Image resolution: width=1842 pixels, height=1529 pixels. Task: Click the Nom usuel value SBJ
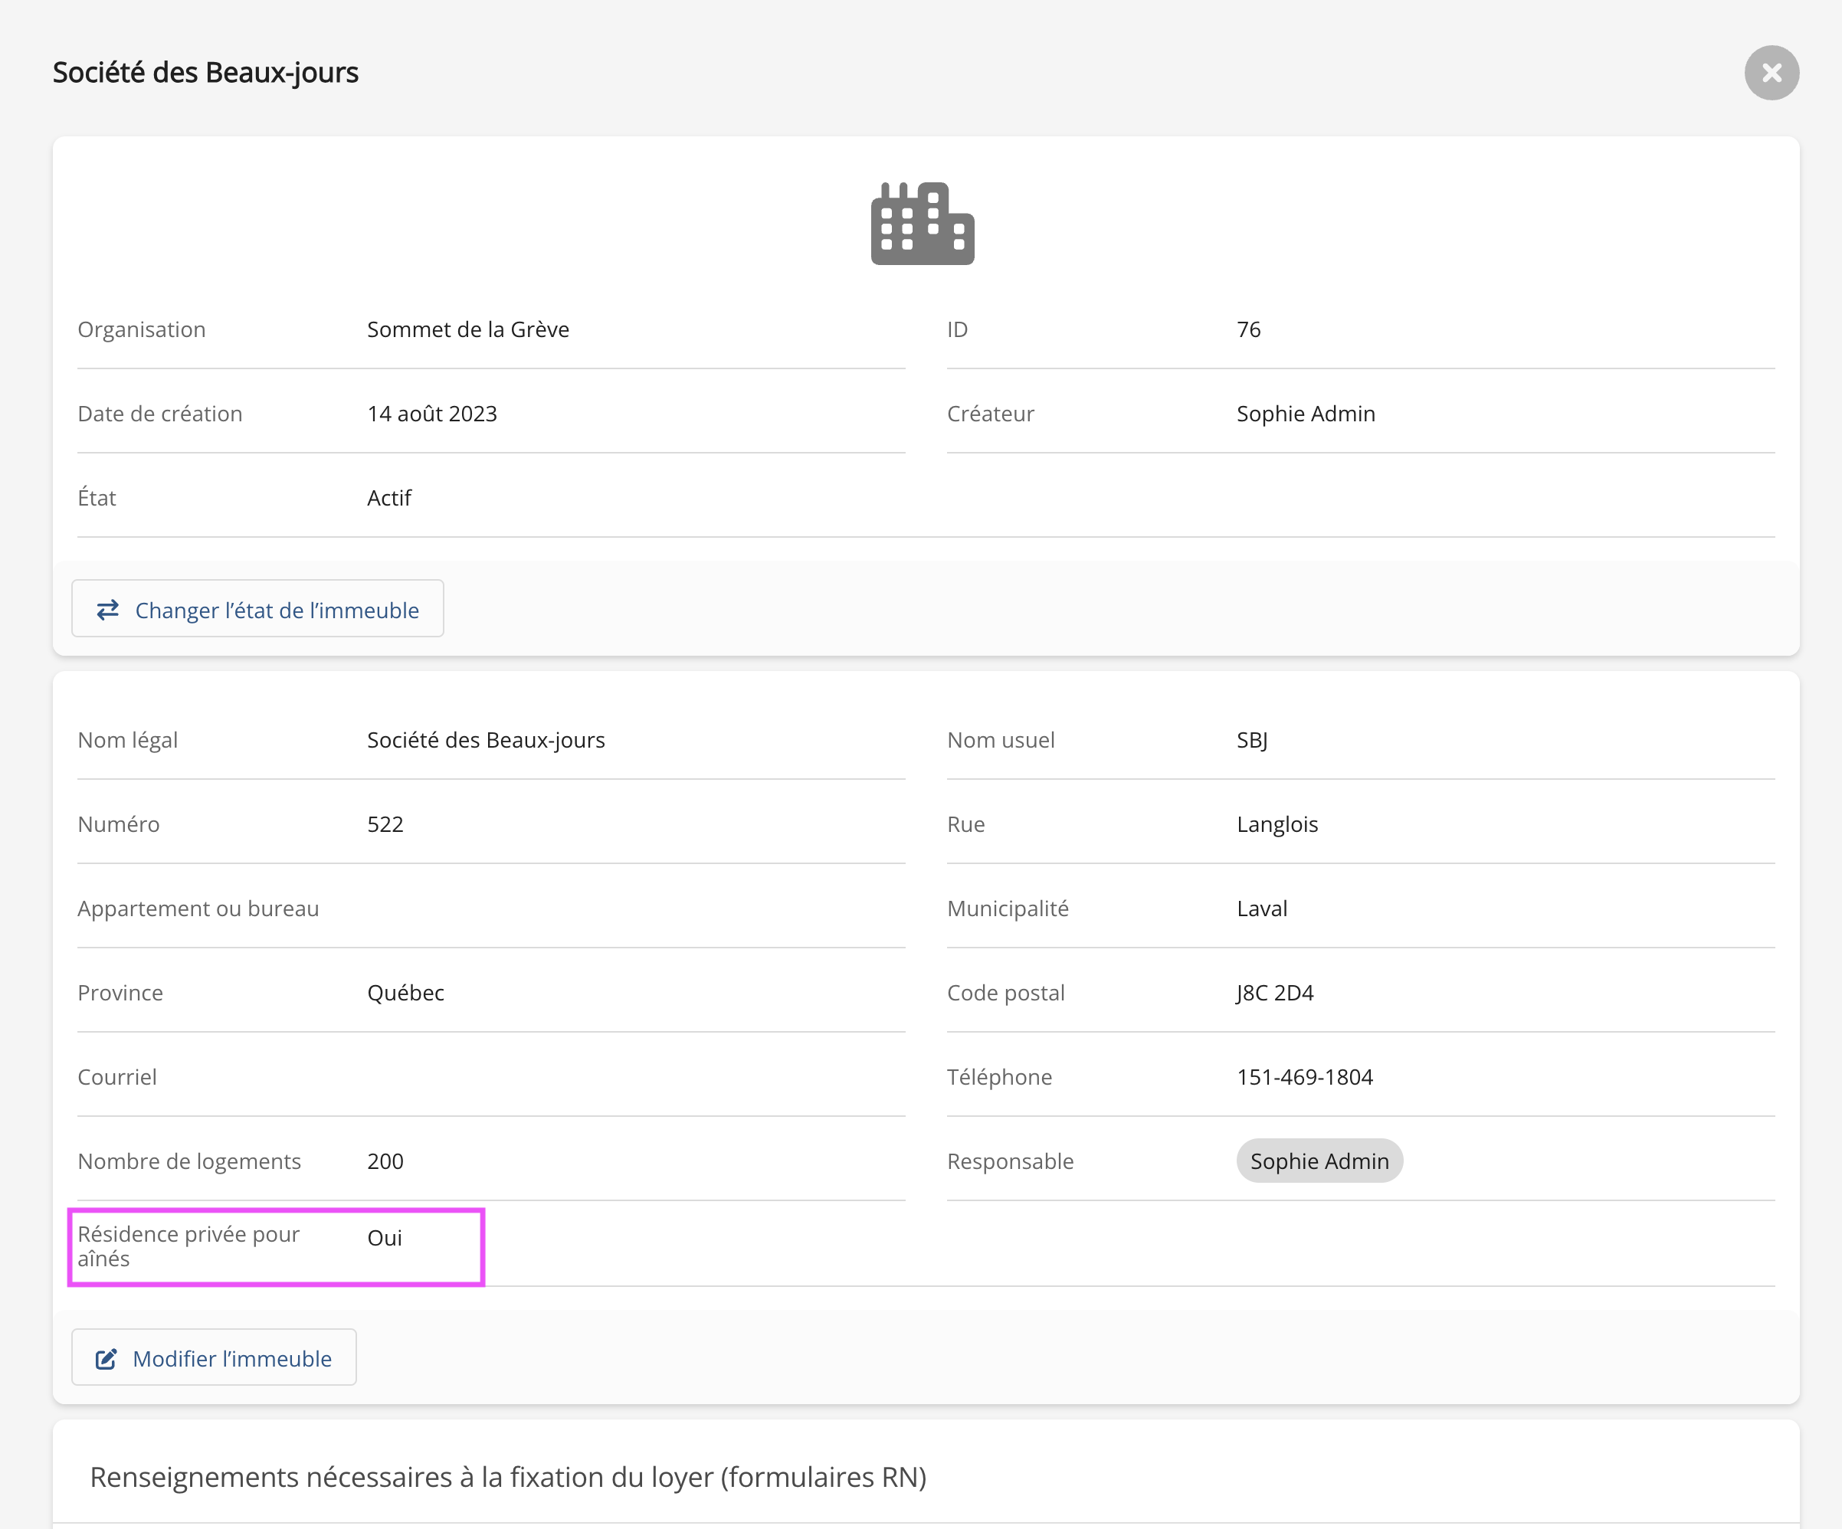pyautogui.click(x=1252, y=740)
